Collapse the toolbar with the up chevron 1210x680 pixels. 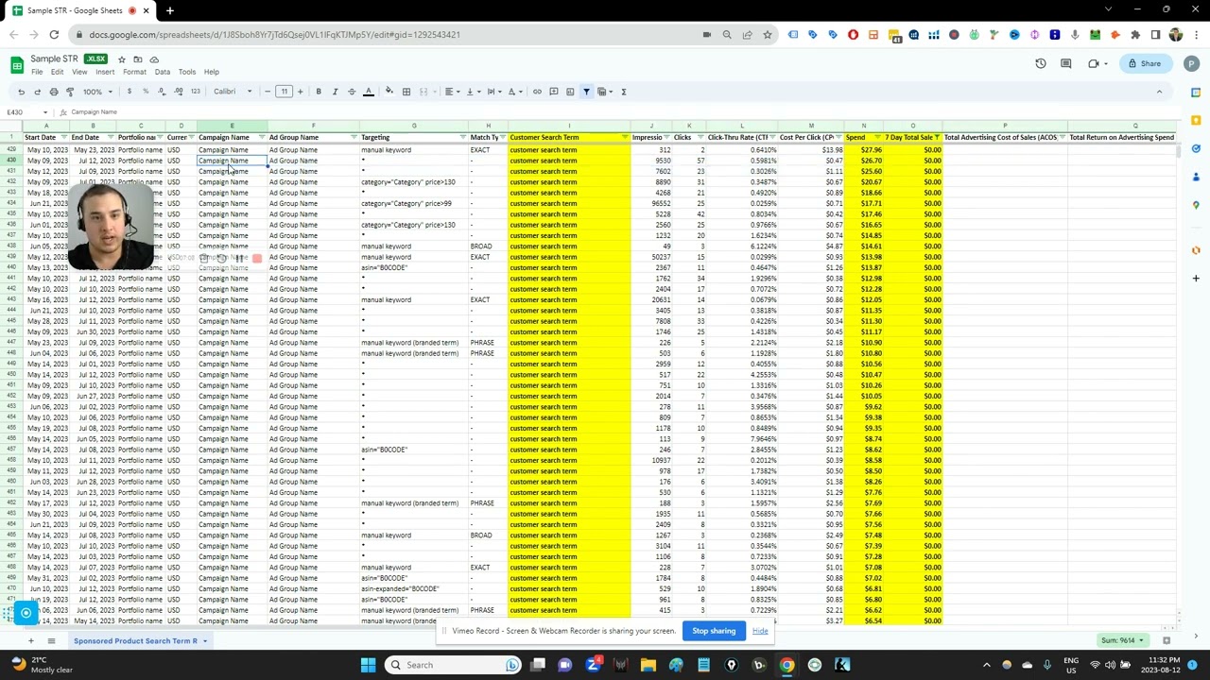point(1159,92)
